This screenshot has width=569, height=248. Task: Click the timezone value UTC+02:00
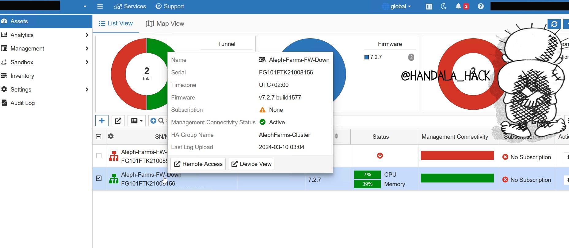pyautogui.click(x=274, y=85)
